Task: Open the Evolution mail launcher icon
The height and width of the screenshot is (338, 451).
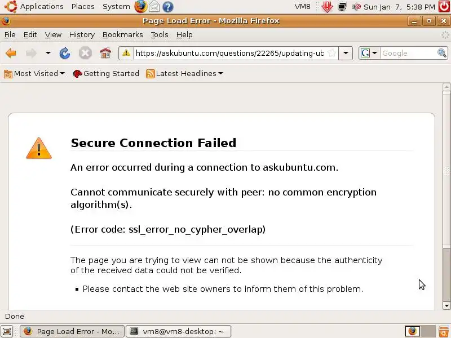Action: point(154,7)
